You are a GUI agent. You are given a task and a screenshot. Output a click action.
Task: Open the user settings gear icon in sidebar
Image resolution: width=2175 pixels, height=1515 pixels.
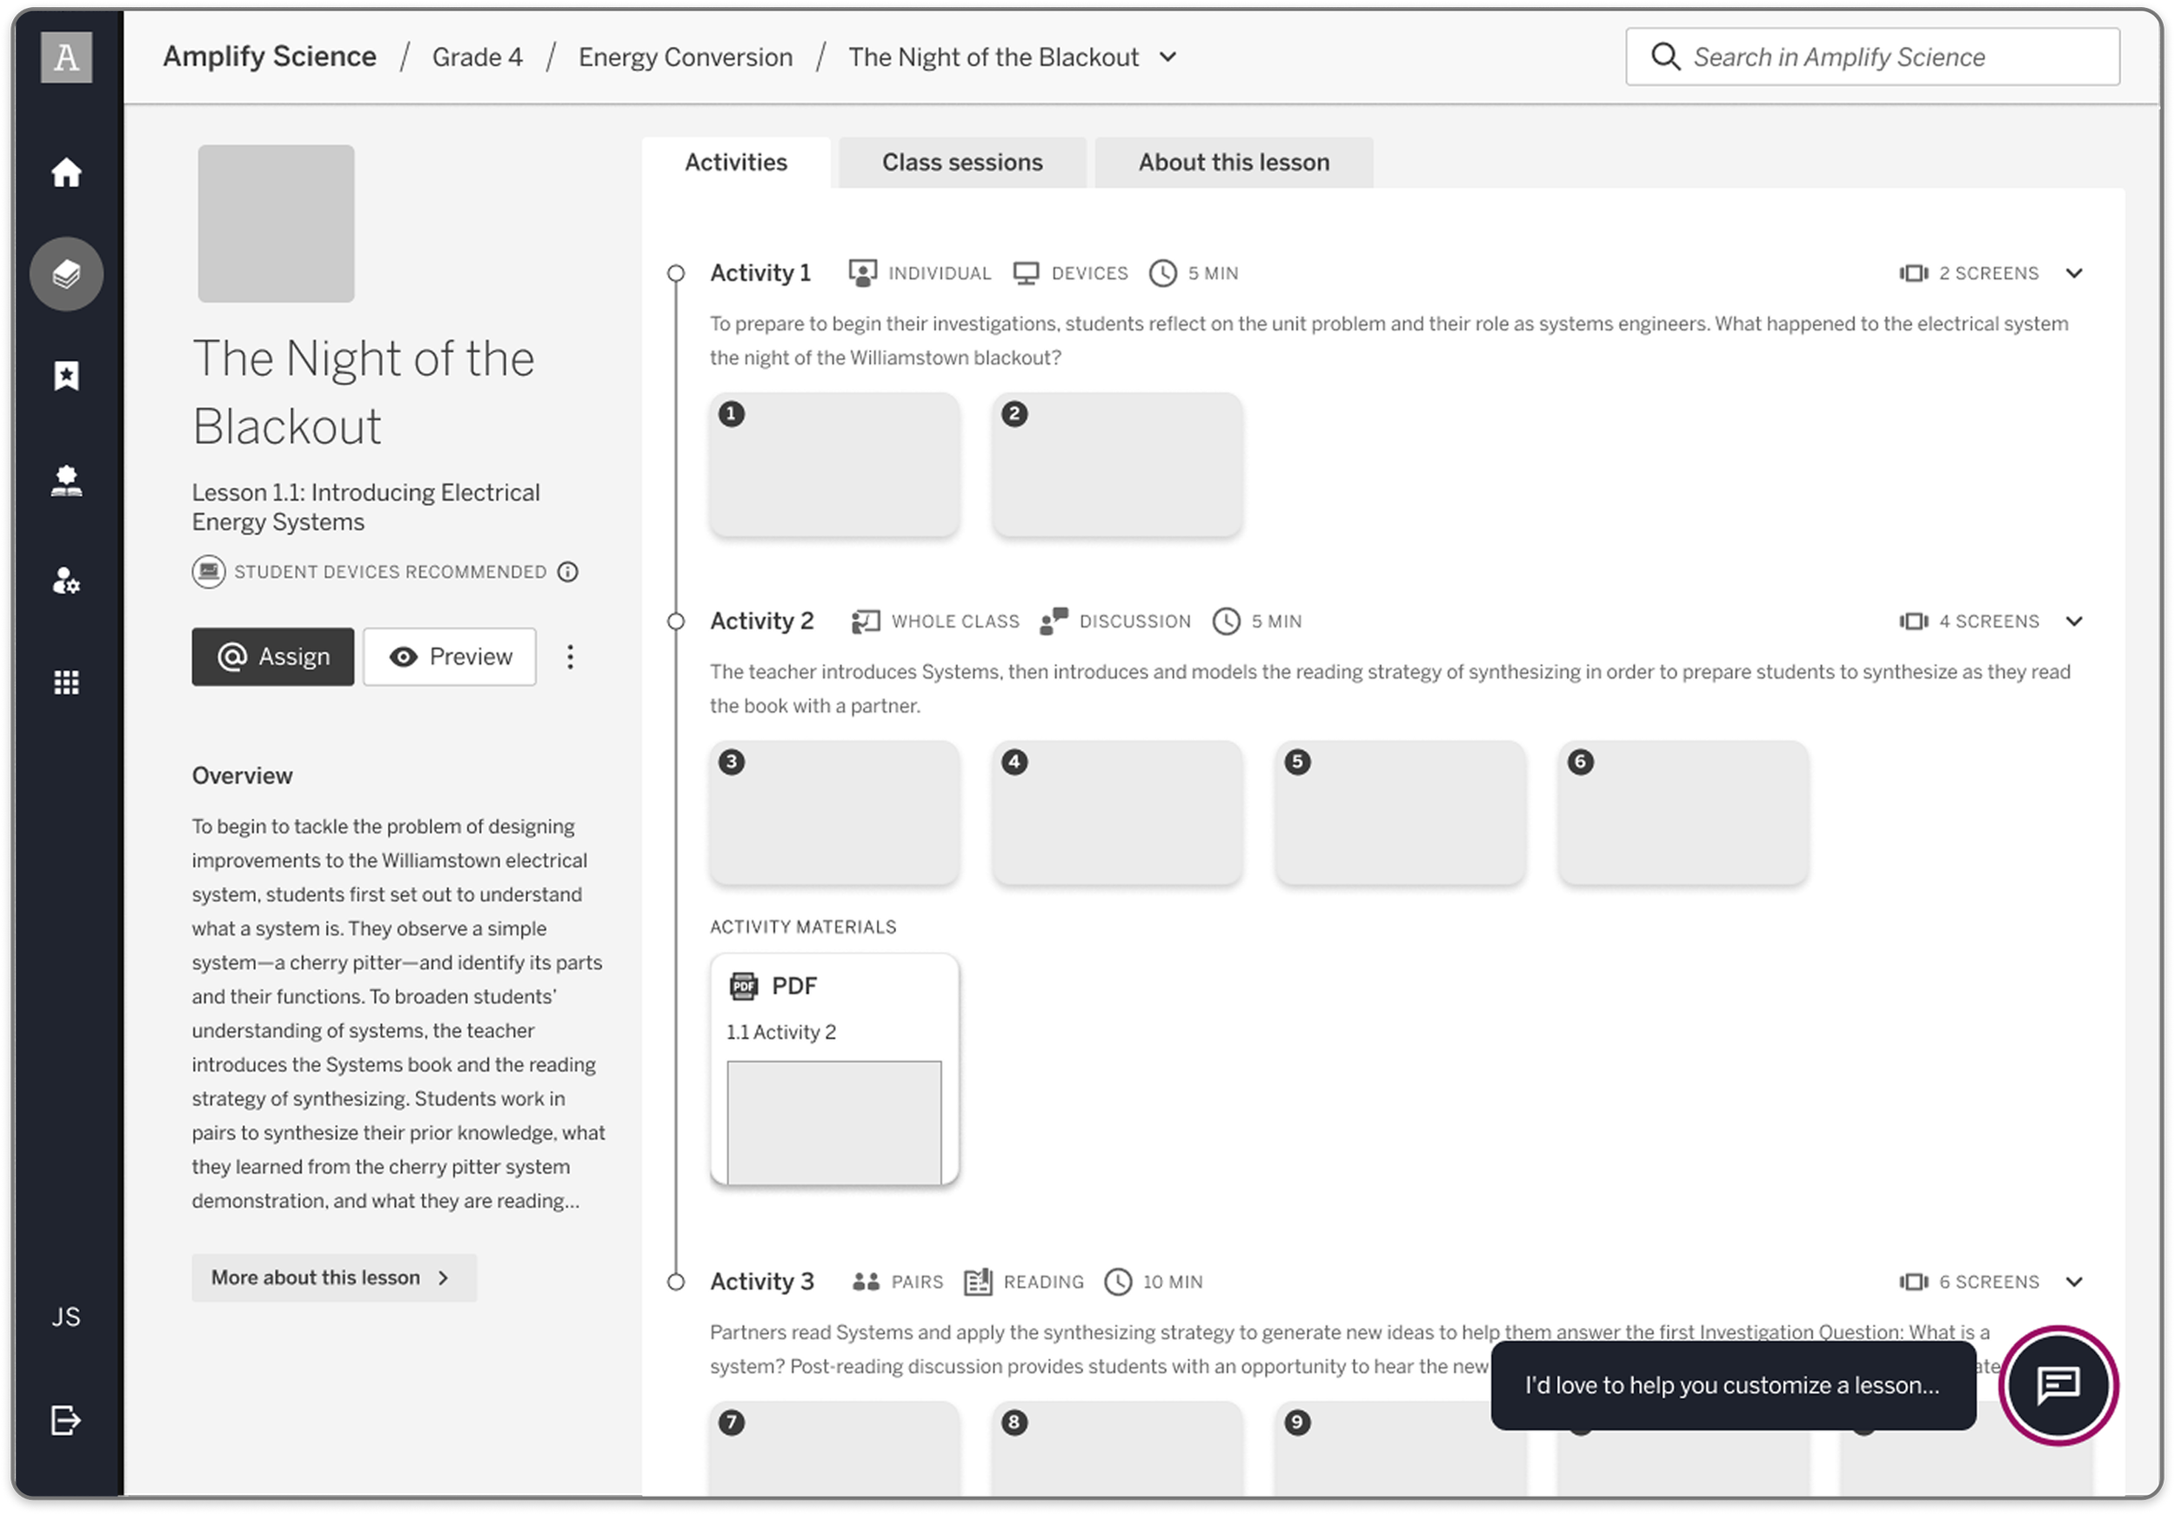click(x=66, y=580)
